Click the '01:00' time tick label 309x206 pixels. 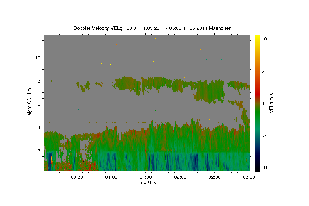point(111,177)
